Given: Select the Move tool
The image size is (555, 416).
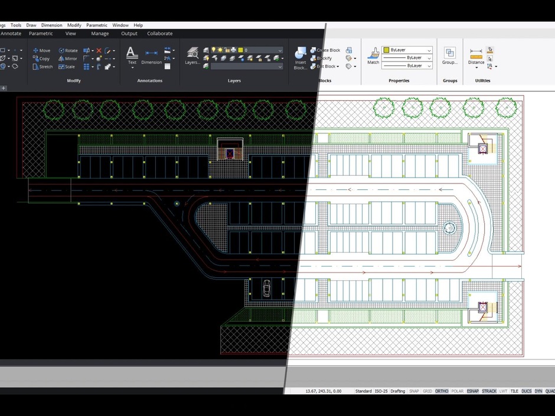Looking at the screenshot, I should point(42,50).
